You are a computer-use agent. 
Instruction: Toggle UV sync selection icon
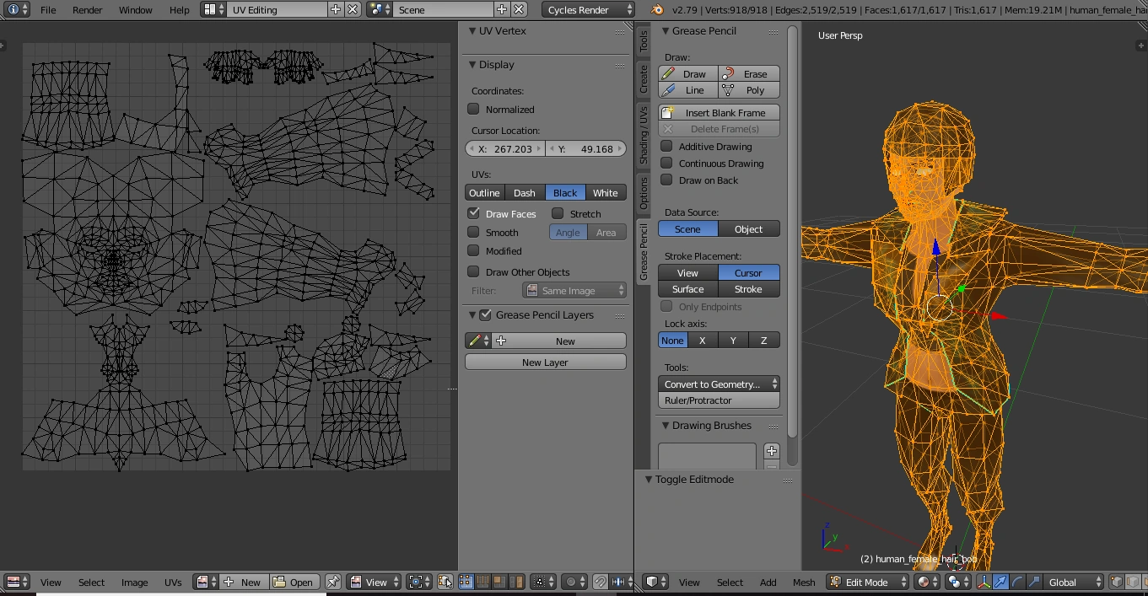(445, 582)
